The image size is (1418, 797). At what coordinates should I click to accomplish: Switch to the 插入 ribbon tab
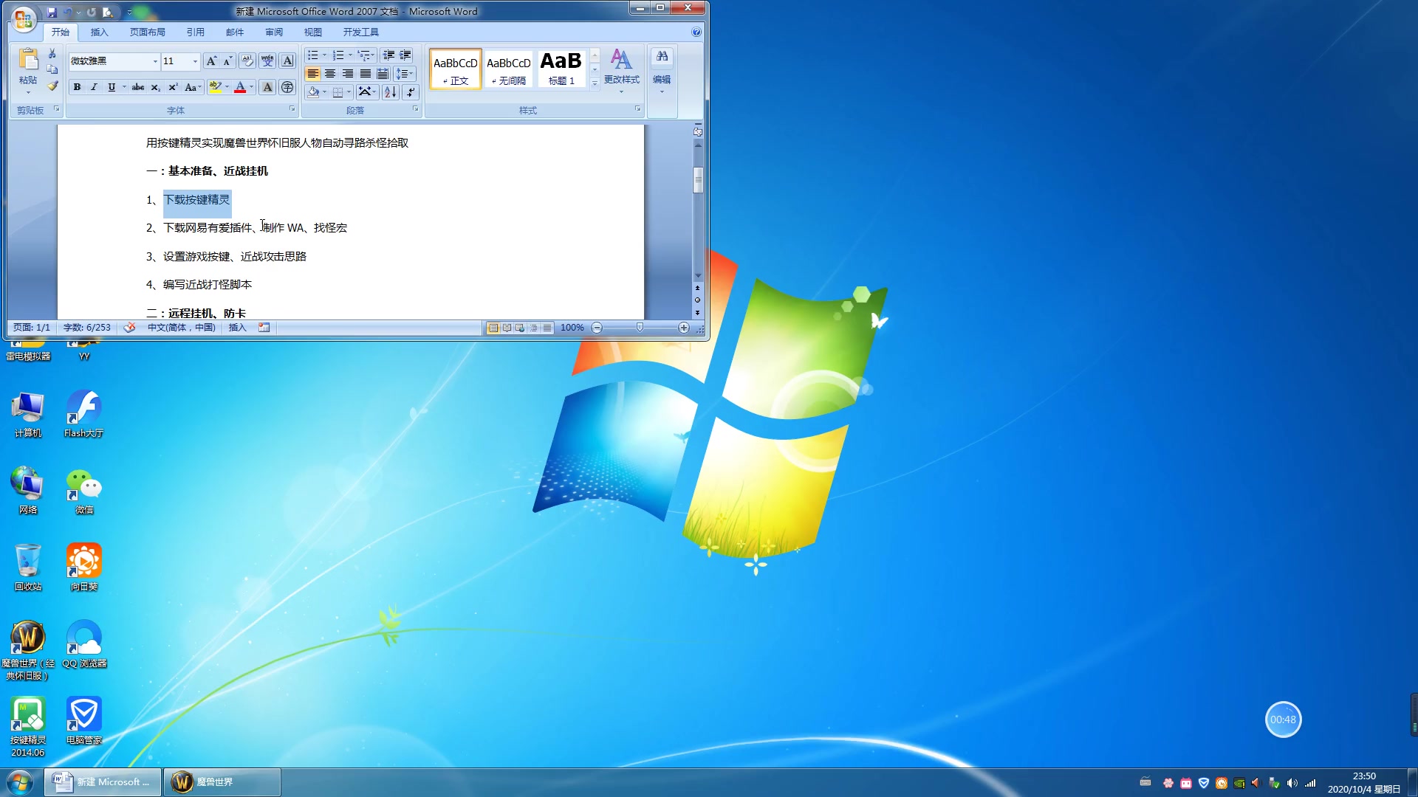coord(99,32)
